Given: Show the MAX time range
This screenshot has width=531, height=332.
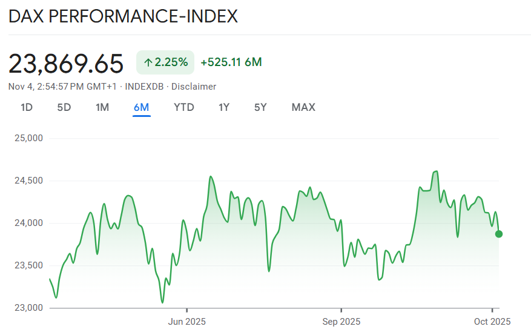Looking at the screenshot, I should [303, 107].
